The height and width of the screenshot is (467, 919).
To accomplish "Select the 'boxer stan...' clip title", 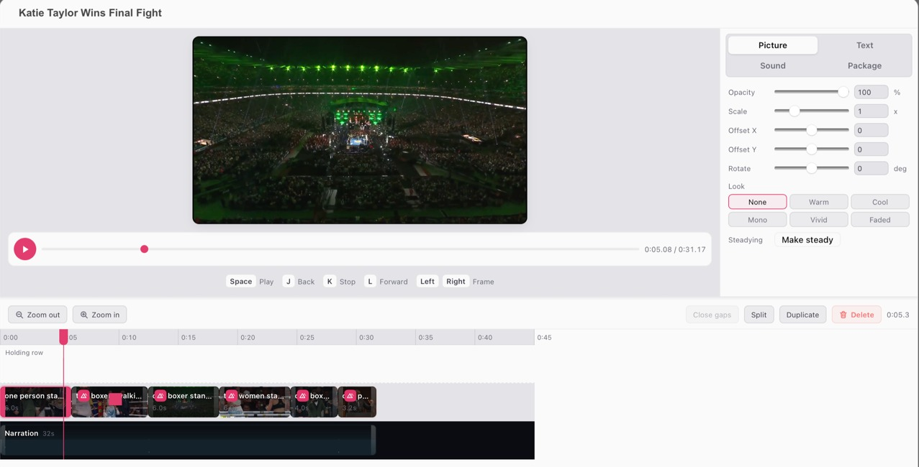I will [x=189, y=396].
